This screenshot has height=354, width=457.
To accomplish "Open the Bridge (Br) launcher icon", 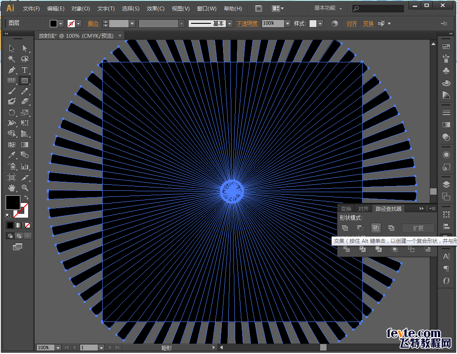I will (259, 8).
